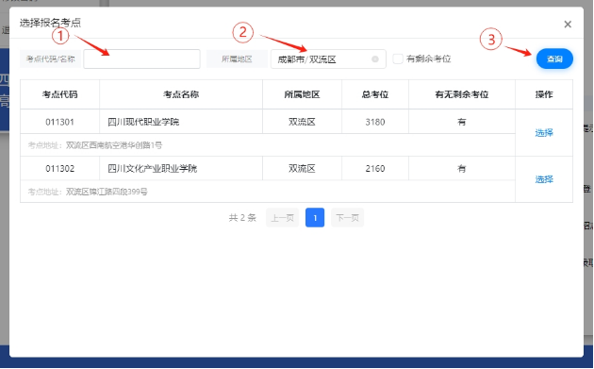The width and height of the screenshot is (594, 369).
Task: Click the 所属地区 filter label
Action: 237,59
